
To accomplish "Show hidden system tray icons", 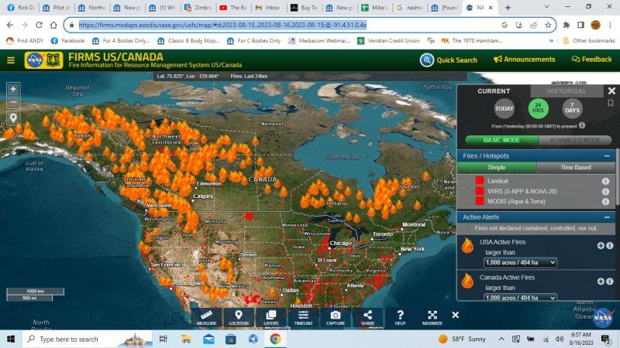I will [x=501, y=339].
